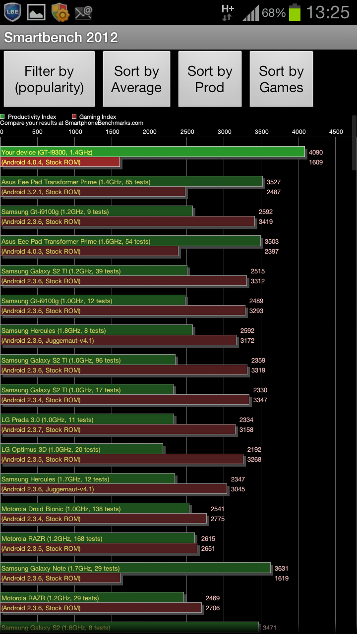The image size is (357, 634).
Task: Tap the Droid Bionic gaming score 2775
Action: coord(218,519)
